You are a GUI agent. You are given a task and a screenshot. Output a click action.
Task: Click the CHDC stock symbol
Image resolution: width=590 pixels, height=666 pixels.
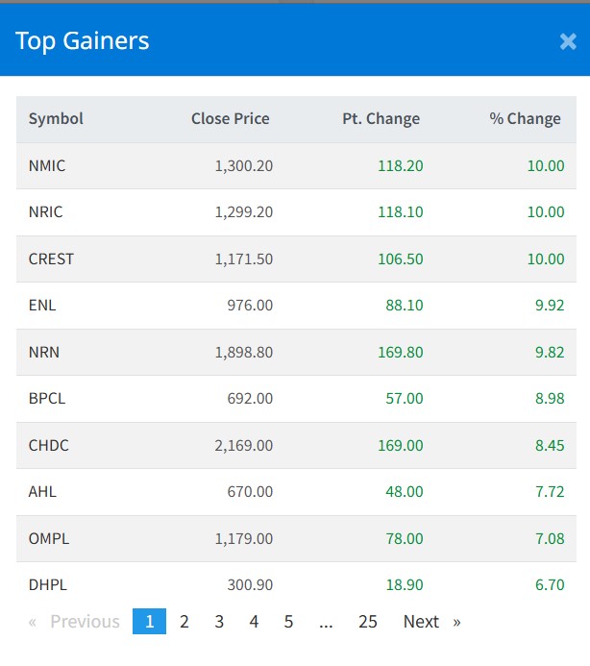49,445
